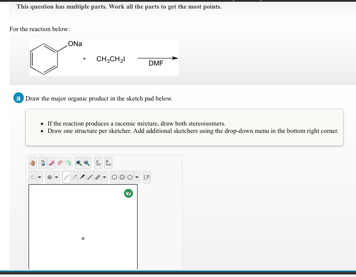Select the eraser tool in the sketcher
The height and width of the screenshot is (277, 356).
(x=51, y=163)
